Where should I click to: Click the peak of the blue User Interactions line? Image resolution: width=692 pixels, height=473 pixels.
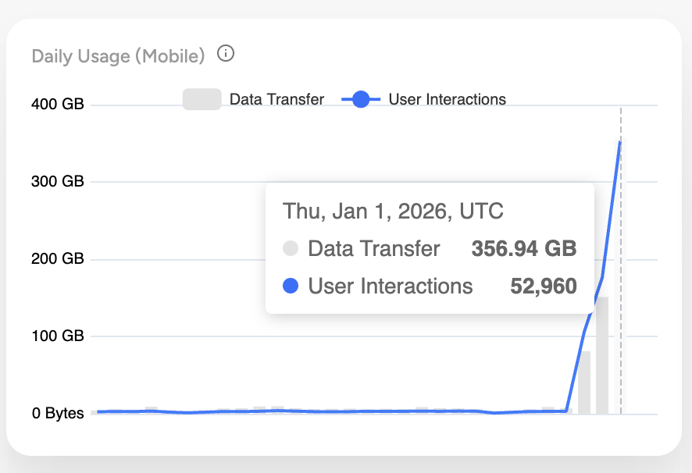coord(620,142)
